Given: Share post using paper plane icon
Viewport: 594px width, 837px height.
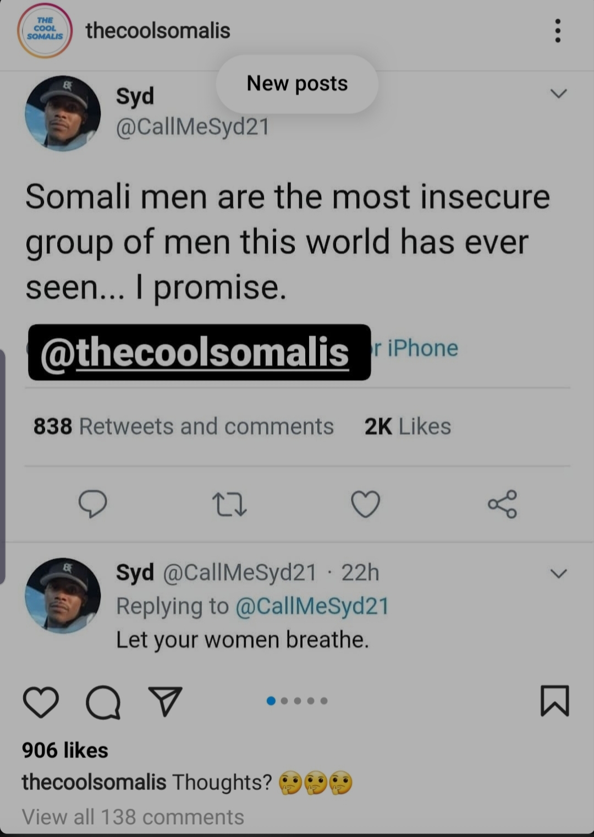Looking at the screenshot, I should tap(165, 701).
